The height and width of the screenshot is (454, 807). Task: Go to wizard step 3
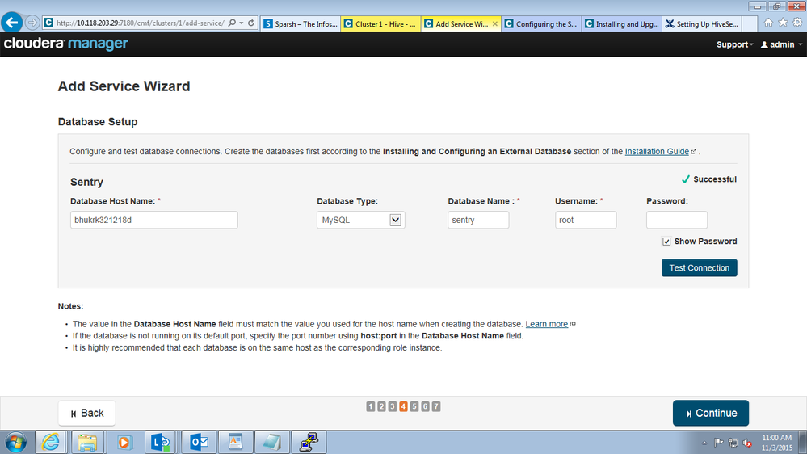coord(392,406)
